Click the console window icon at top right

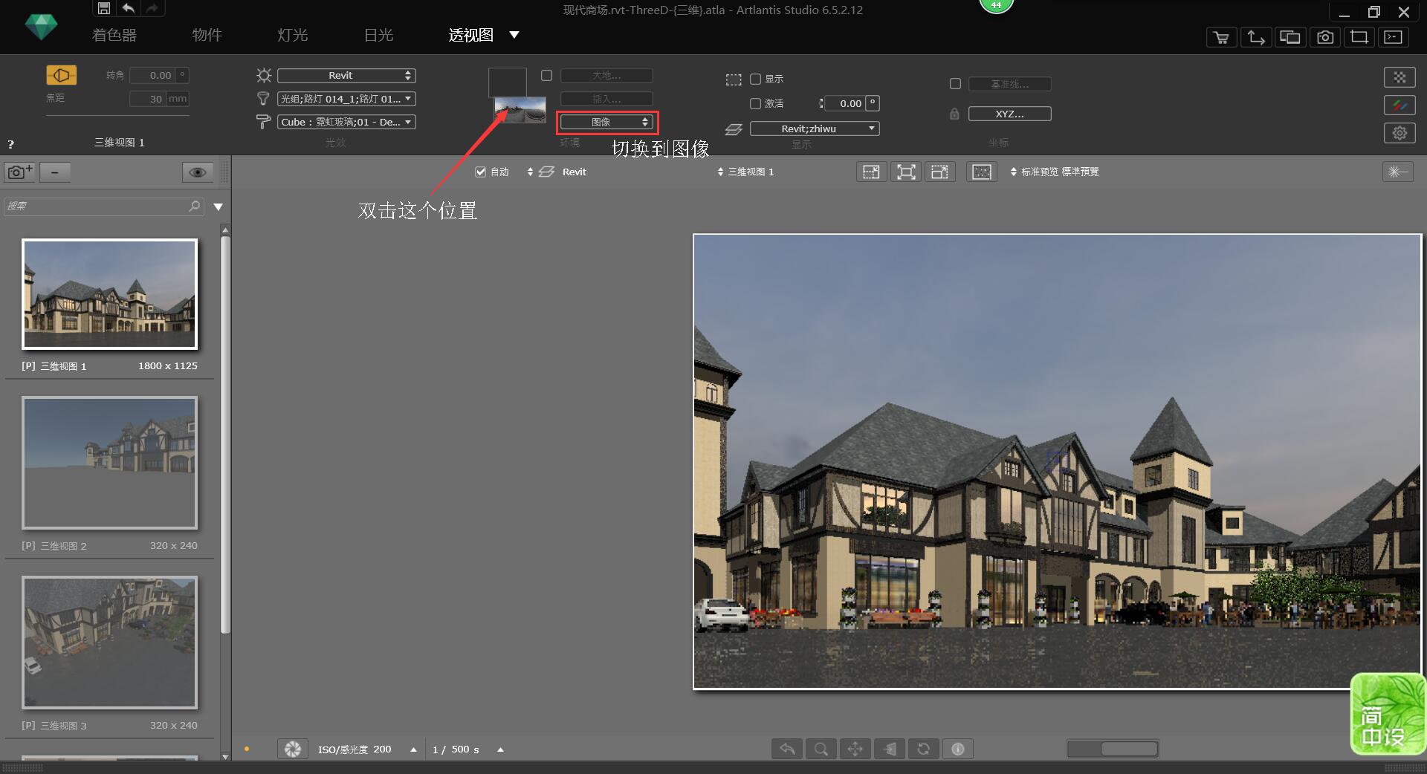(x=1394, y=37)
